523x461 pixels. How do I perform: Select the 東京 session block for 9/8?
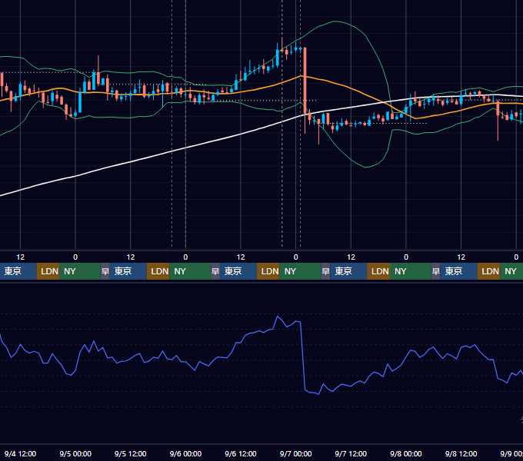pos(458,271)
